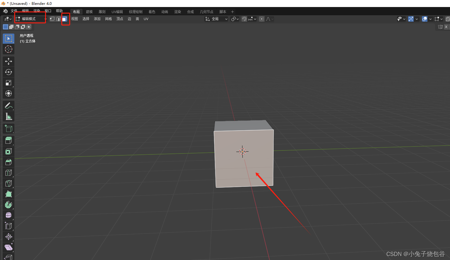Choose the Transform tool
Image resolution: width=450 pixels, height=260 pixels.
tap(9, 93)
